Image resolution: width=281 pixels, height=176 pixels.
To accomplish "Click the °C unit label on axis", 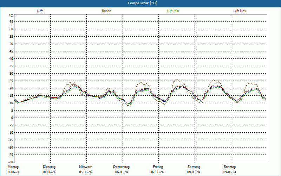I will pyautogui.click(x=11, y=16).
